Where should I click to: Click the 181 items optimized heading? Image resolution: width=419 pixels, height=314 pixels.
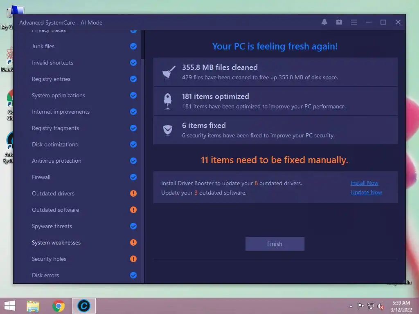coord(215,96)
